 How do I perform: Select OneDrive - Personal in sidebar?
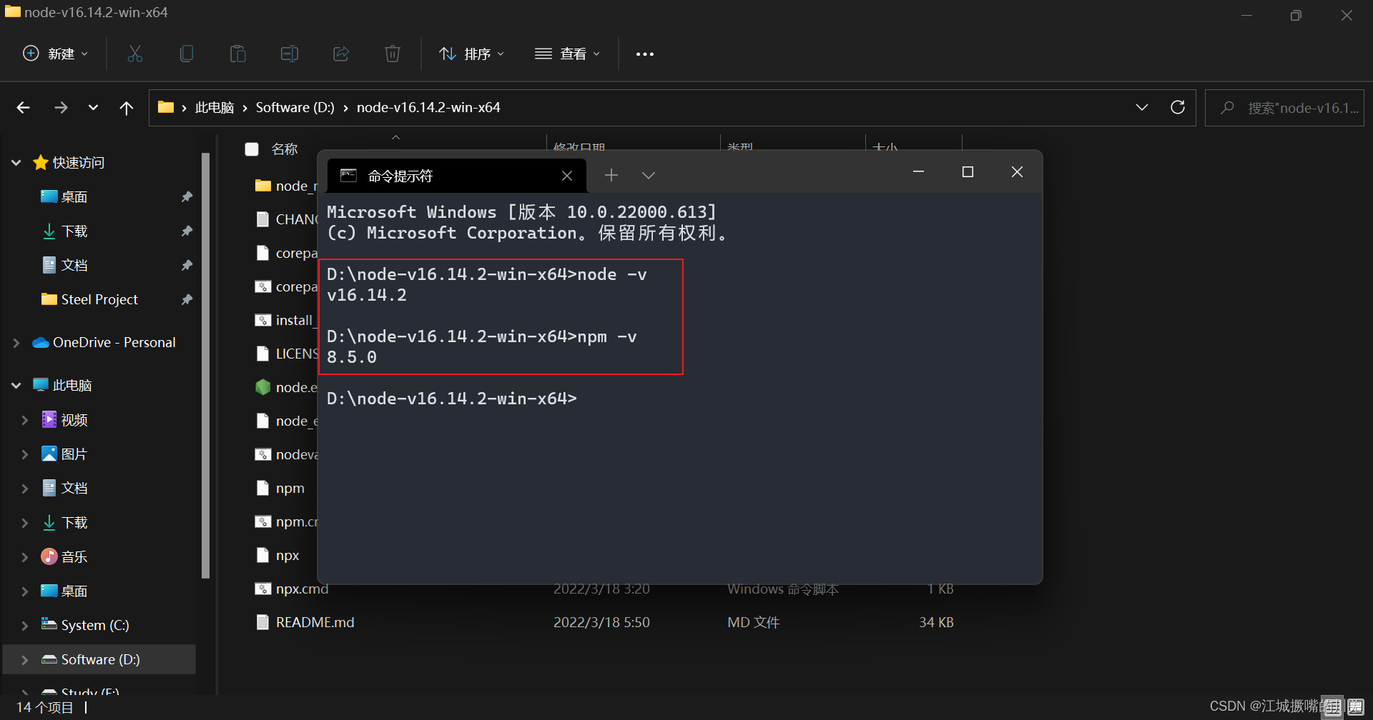point(114,343)
